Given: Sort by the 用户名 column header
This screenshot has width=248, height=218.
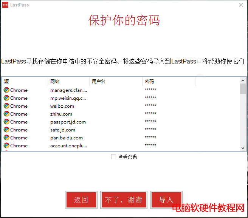Looking at the screenshot, I should click(x=116, y=81).
